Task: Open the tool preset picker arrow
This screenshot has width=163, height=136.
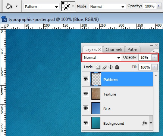Action: click(16, 6)
